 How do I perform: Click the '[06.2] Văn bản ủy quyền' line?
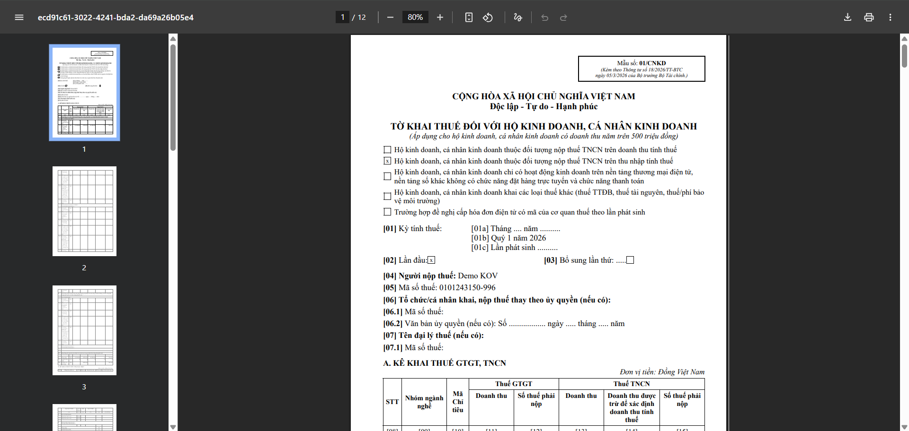coord(504,324)
